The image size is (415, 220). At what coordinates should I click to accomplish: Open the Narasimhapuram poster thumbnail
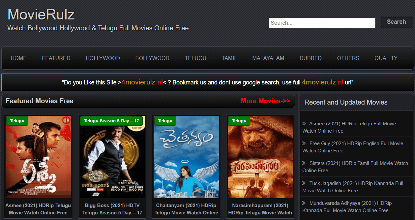(260, 157)
